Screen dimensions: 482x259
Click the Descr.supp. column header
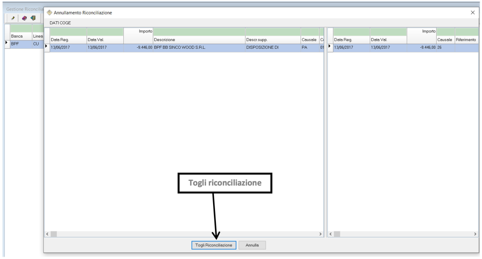tap(272, 40)
